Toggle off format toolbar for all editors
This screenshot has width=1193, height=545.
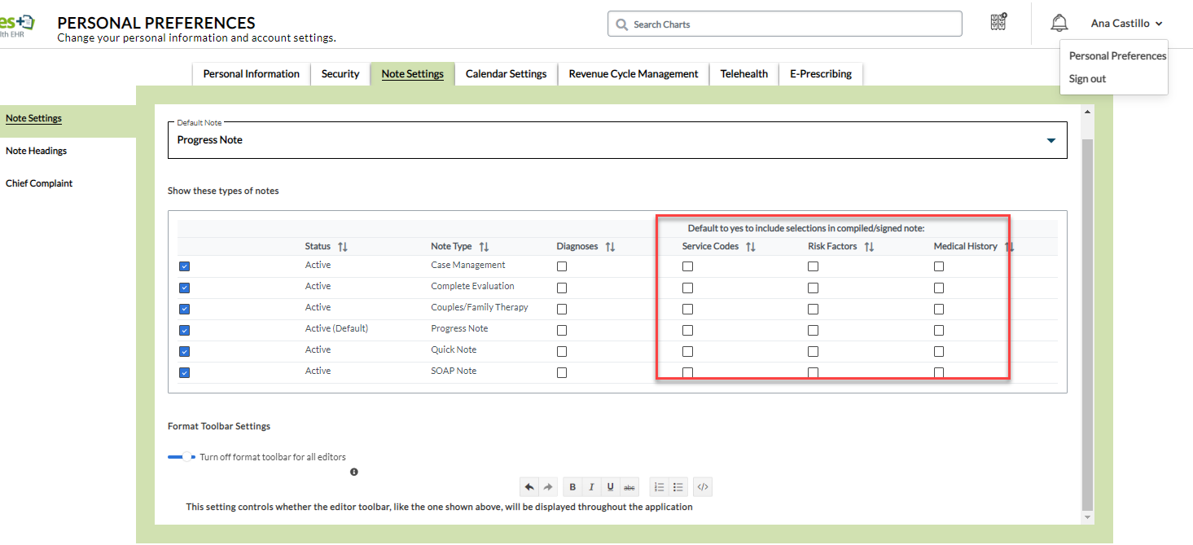click(x=182, y=457)
